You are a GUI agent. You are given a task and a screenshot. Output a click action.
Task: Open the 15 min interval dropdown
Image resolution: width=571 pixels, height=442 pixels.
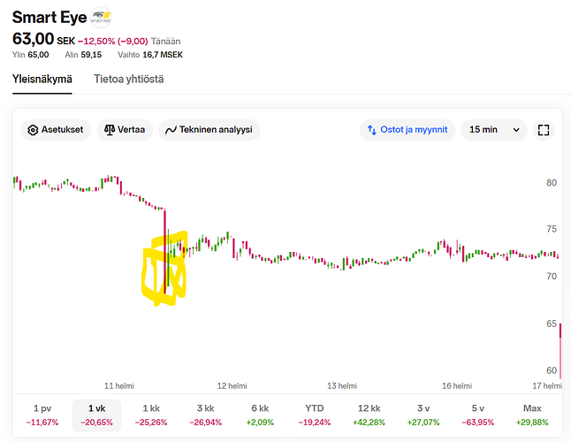[494, 130]
